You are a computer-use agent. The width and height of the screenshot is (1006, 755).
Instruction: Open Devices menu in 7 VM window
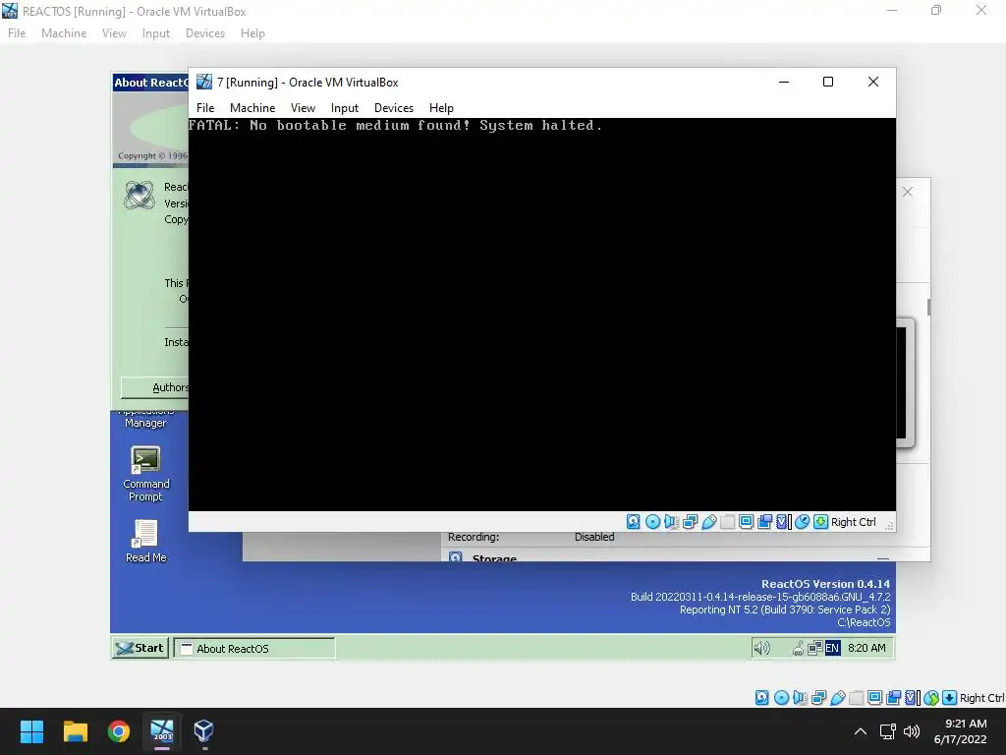[394, 108]
